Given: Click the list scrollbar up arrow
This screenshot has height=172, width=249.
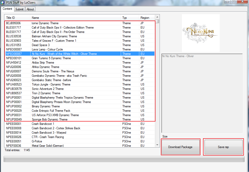Looking at the screenshot, I should click(x=157, y=17).
